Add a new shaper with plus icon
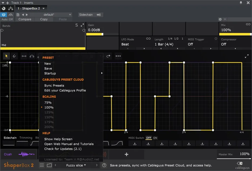 tap(127, 154)
